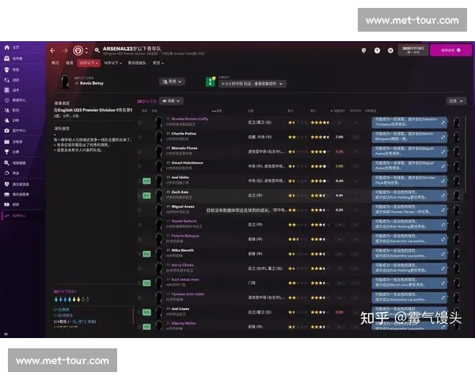
Task: Select the Harry Clarke row circle
Action: 139,268
